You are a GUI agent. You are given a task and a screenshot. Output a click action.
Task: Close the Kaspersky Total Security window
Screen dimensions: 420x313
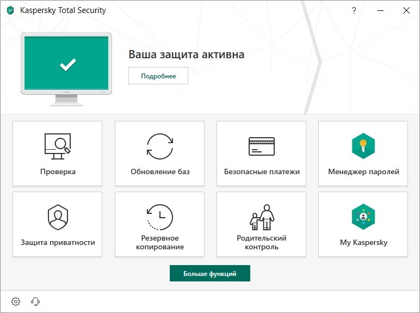point(406,10)
